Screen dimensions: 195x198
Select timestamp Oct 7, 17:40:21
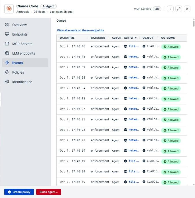pos(72,140)
